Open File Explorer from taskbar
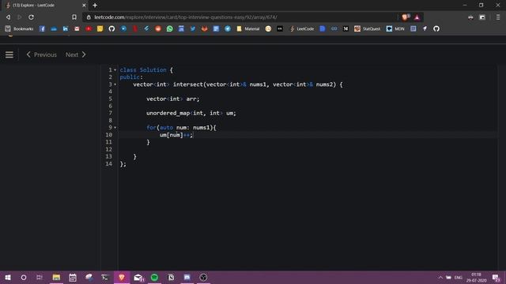The height and width of the screenshot is (284, 506). (x=56, y=277)
